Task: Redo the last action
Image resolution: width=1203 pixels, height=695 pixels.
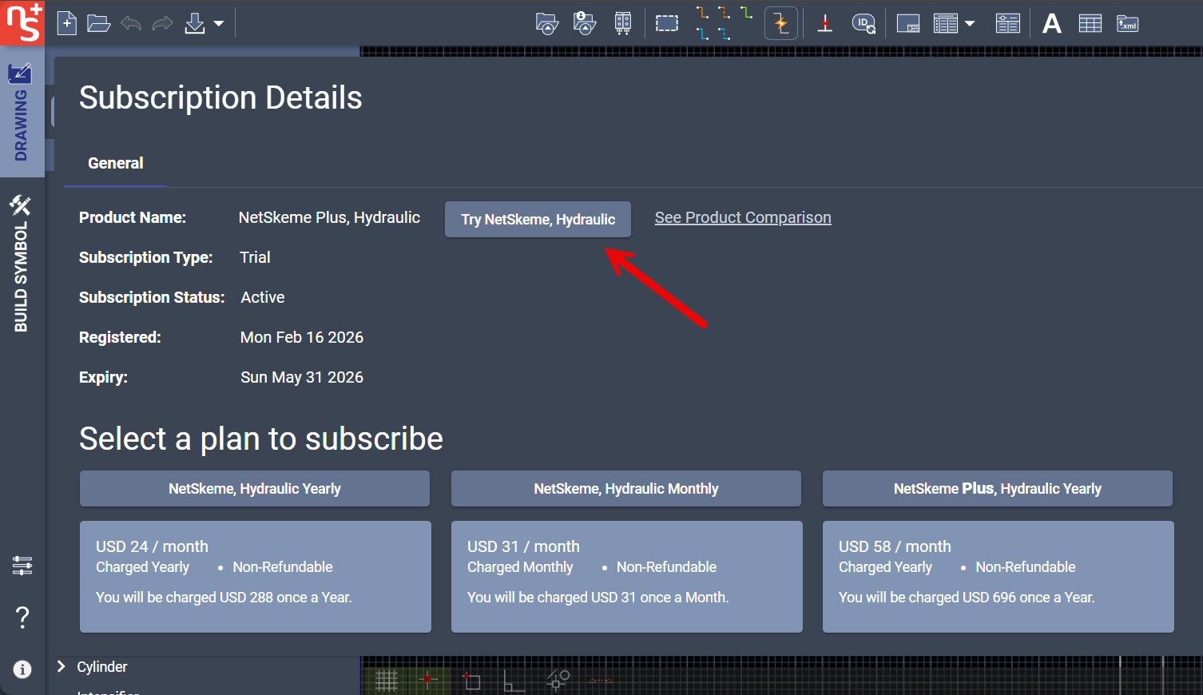Action: pos(163,24)
